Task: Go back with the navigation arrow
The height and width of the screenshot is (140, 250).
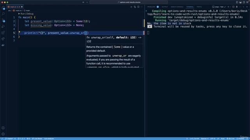Action: [83, 2]
